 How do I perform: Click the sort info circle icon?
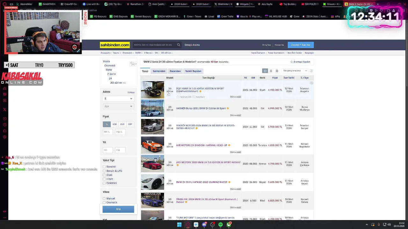311,71
